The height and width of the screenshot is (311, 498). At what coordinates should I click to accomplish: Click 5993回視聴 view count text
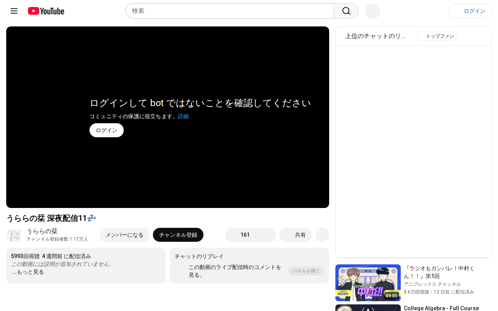click(25, 256)
